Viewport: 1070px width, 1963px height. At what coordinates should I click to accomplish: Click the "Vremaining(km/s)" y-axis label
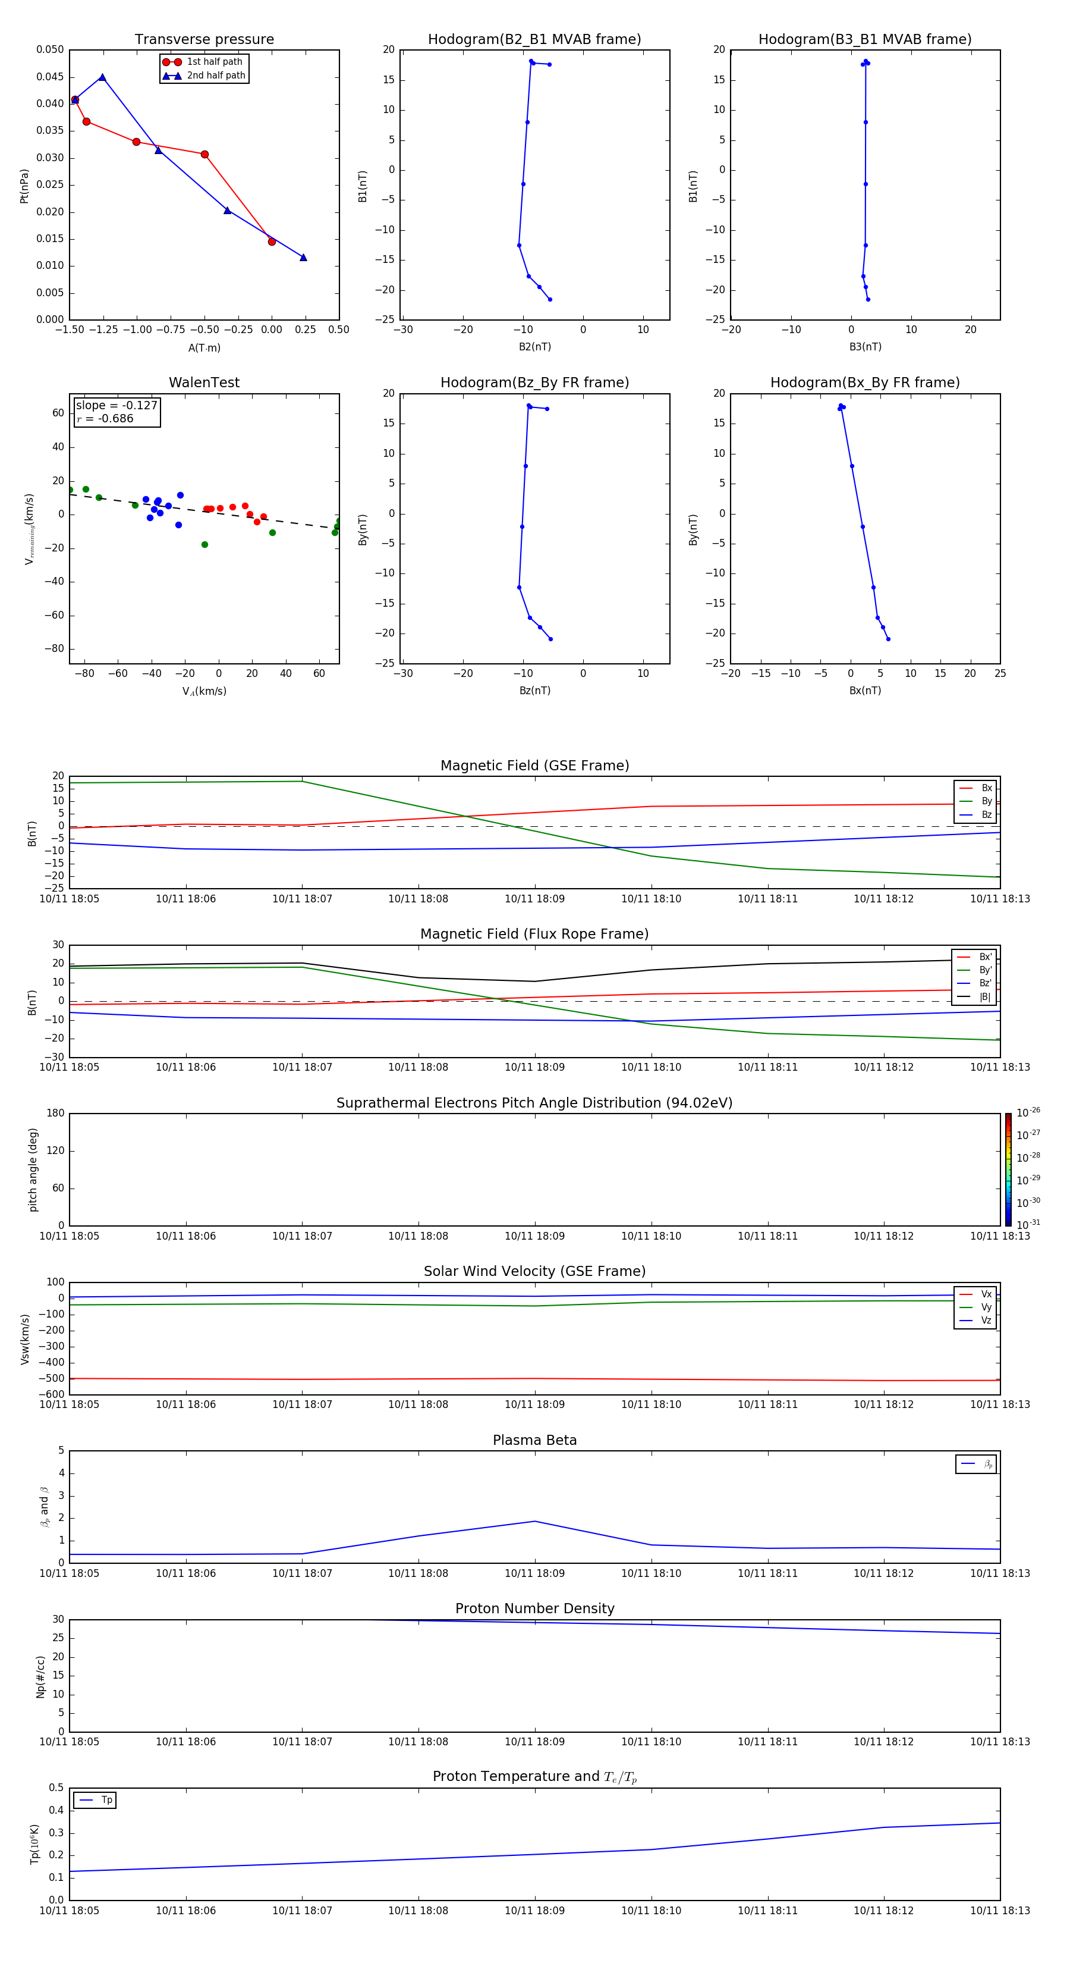point(29,529)
